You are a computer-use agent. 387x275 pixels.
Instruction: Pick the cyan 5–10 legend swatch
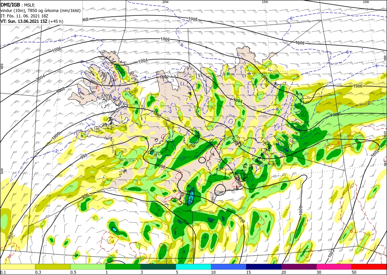click(193, 266)
